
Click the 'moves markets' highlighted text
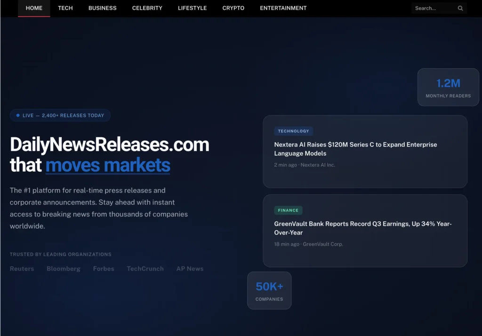(108, 165)
